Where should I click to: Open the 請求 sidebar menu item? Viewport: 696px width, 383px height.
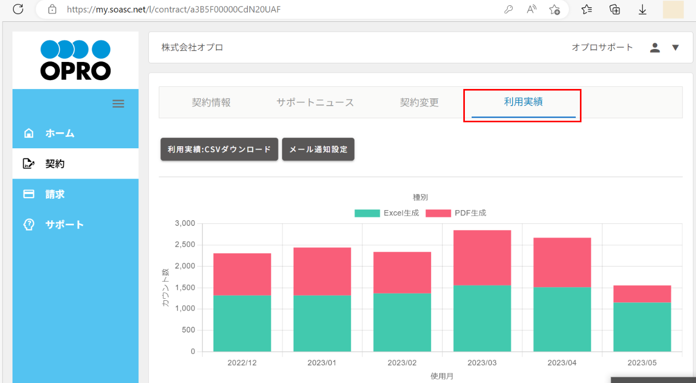point(55,194)
